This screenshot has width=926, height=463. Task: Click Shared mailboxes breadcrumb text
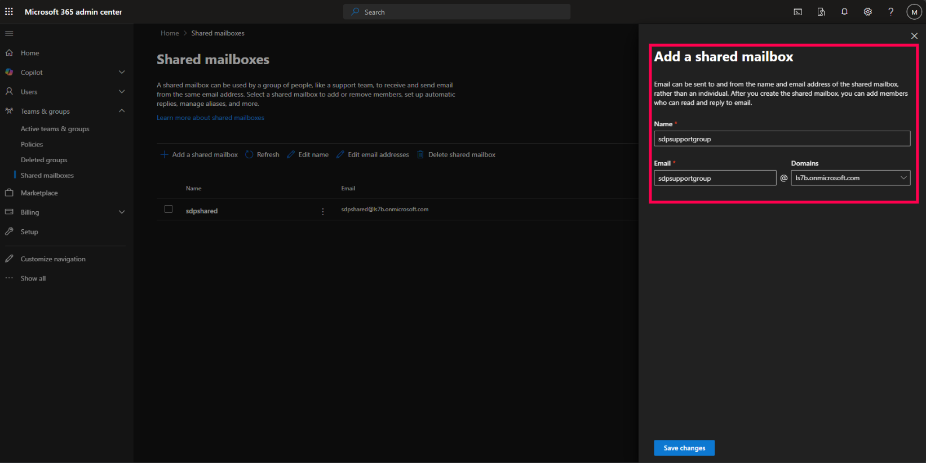[x=218, y=33]
